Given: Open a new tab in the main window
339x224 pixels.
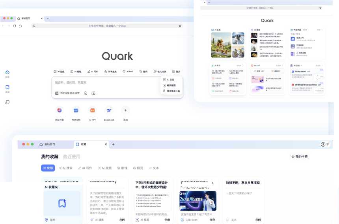Looking at the screenshot, I should [48, 18].
